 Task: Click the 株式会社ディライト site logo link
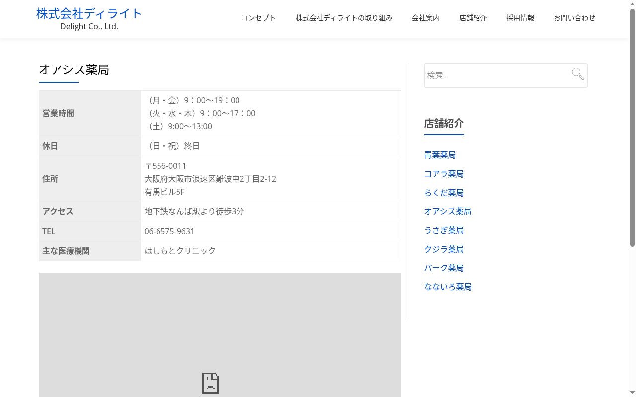[89, 13]
